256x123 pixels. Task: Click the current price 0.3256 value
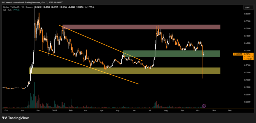click(x=247, y=54)
